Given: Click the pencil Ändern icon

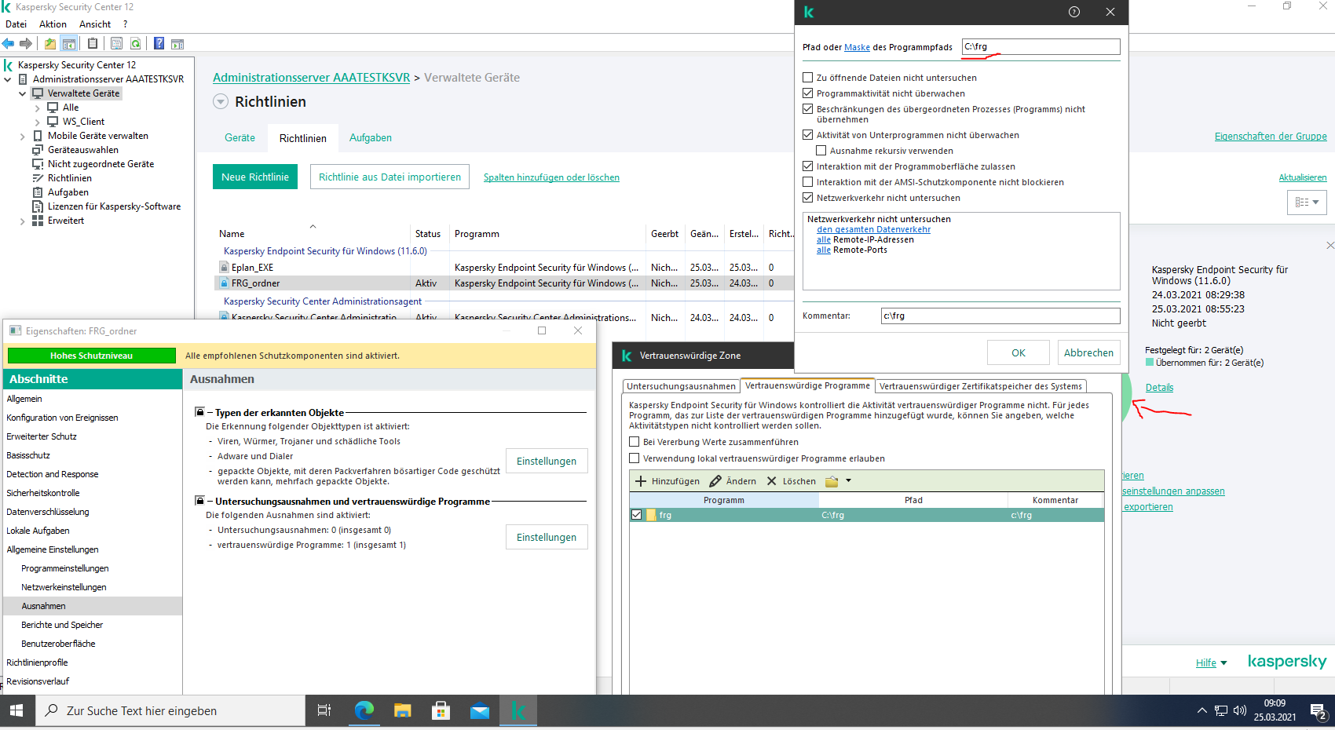Looking at the screenshot, I should click(715, 481).
